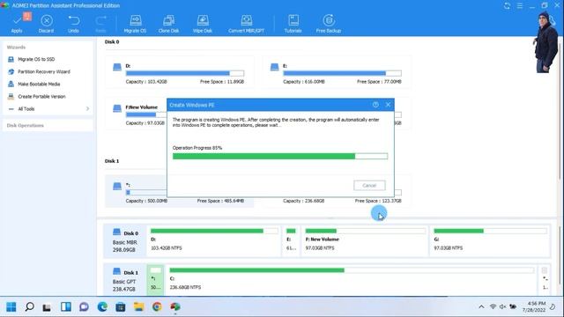Click D: capacity usage bar in card
Viewport: 564px width, 317px height.
point(185,73)
